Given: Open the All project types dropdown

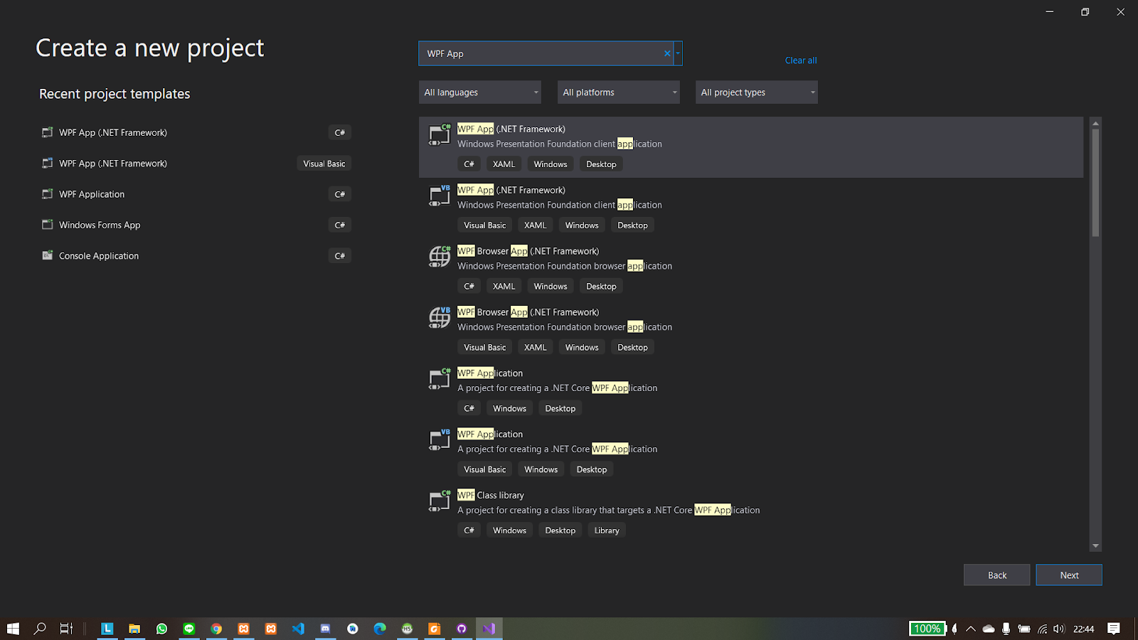Looking at the screenshot, I should [757, 92].
